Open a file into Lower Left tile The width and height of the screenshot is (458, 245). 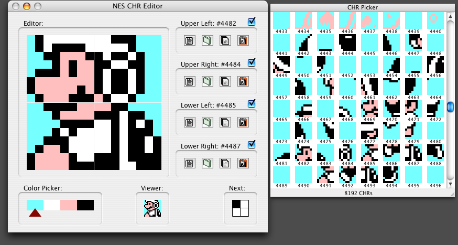coord(208,123)
